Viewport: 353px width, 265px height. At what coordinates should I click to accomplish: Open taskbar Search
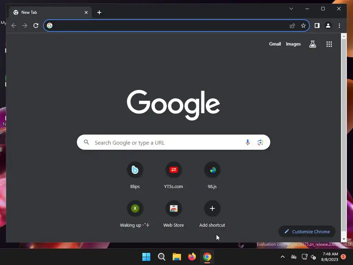point(162,257)
